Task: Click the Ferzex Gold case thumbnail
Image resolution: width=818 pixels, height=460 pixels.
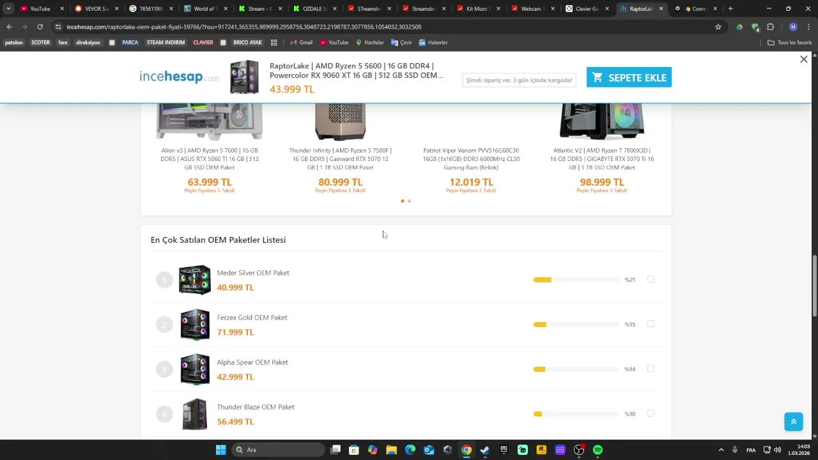Action: click(x=195, y=325)
